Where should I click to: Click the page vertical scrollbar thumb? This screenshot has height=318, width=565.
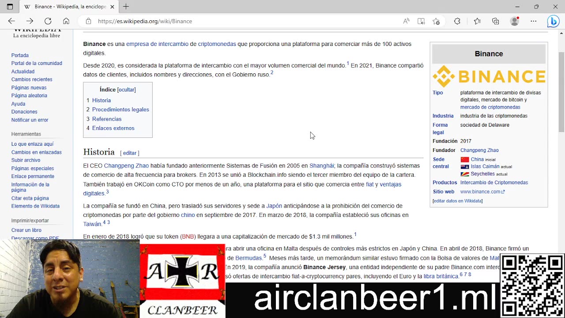coord(561,91)
